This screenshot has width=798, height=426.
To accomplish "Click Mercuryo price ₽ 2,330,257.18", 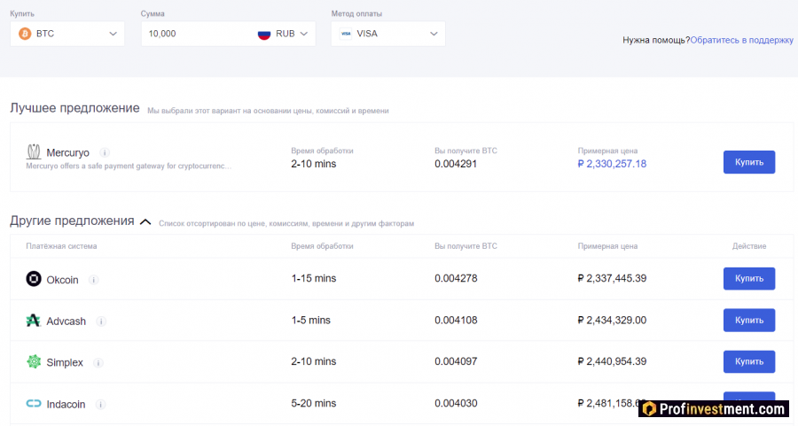I will point(612,164).
